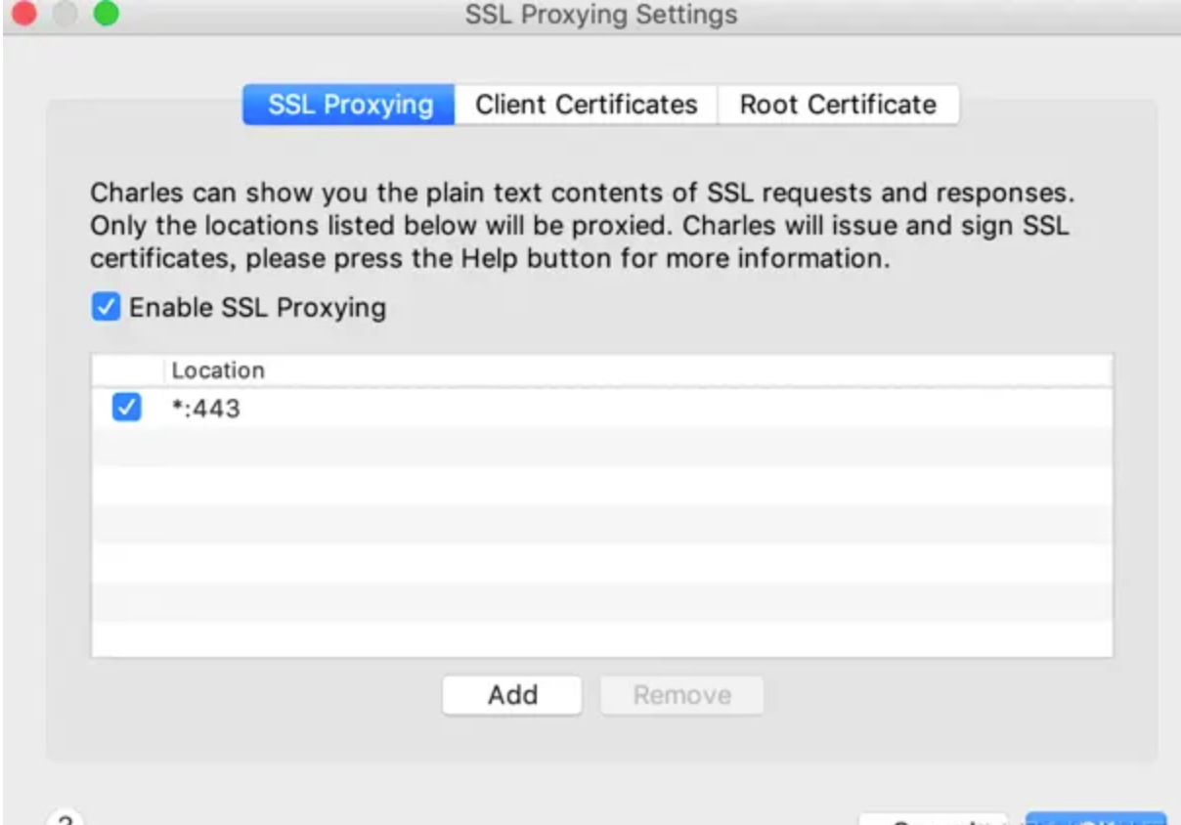The width and height of the screenshot is (1181, 825).
Task: Click the disabled Remove button
Action: (x=681, y=695)
